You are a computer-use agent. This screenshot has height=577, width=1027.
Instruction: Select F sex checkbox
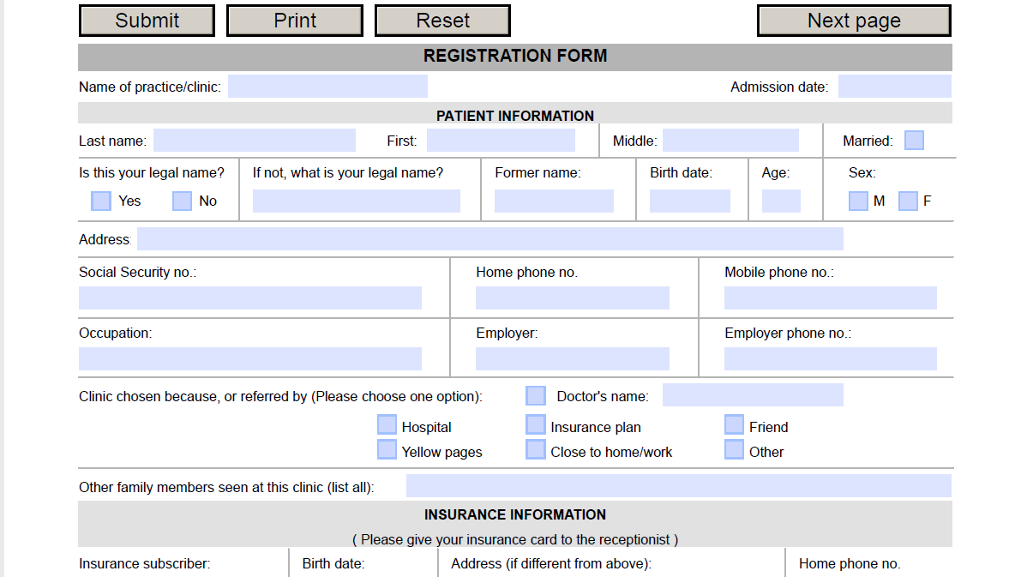[908, 201]
